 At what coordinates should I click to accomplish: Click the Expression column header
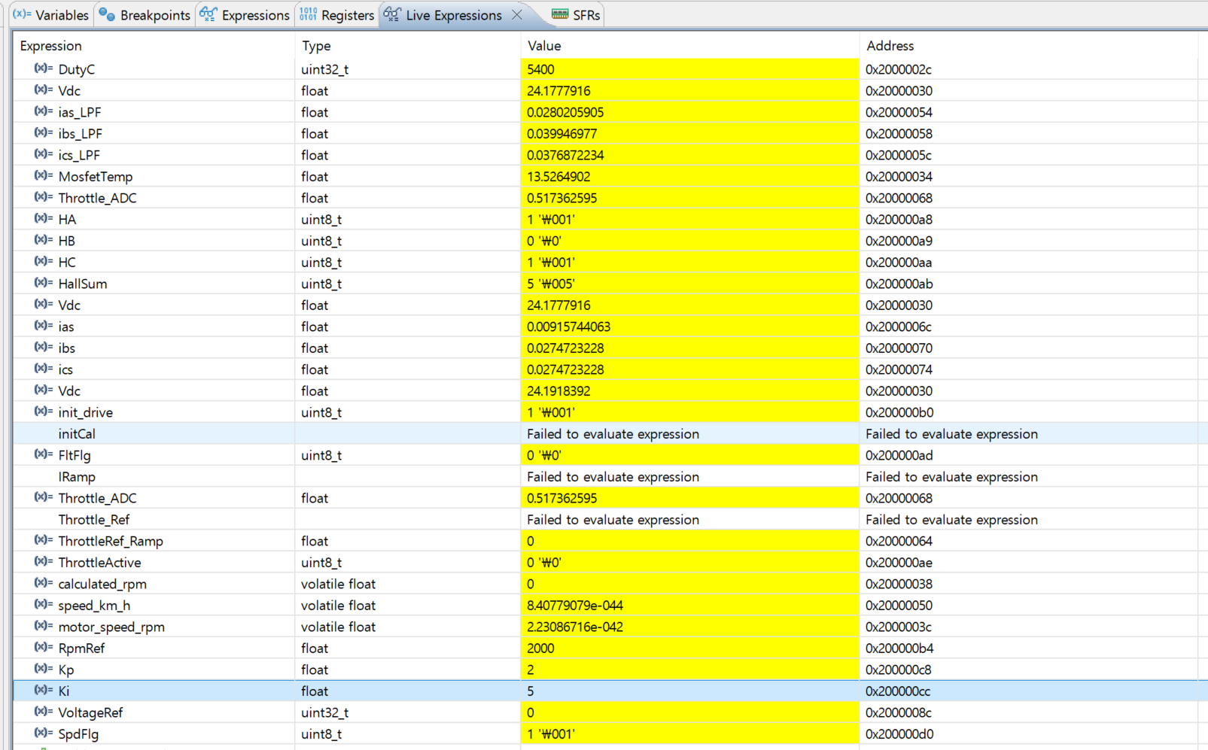(x=51, y=45)
